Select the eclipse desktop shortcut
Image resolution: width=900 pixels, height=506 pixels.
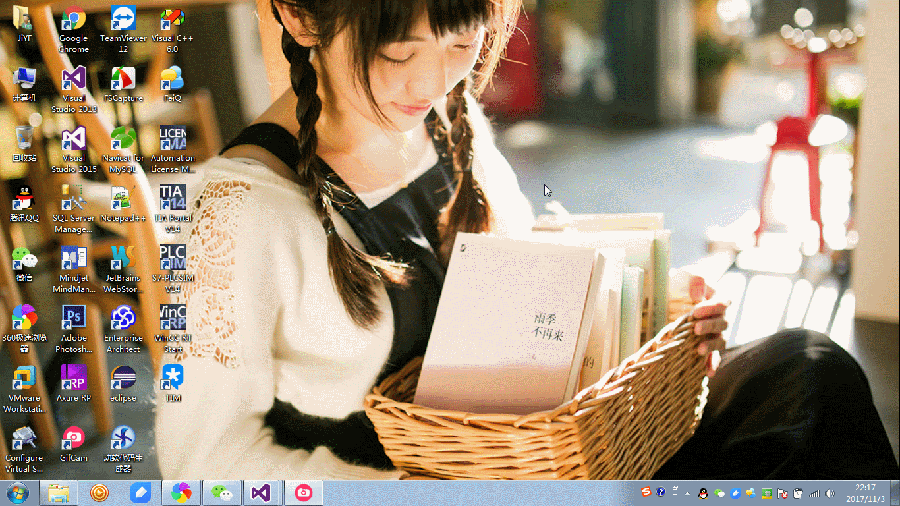pyautogui.click(x=123, y=383)
